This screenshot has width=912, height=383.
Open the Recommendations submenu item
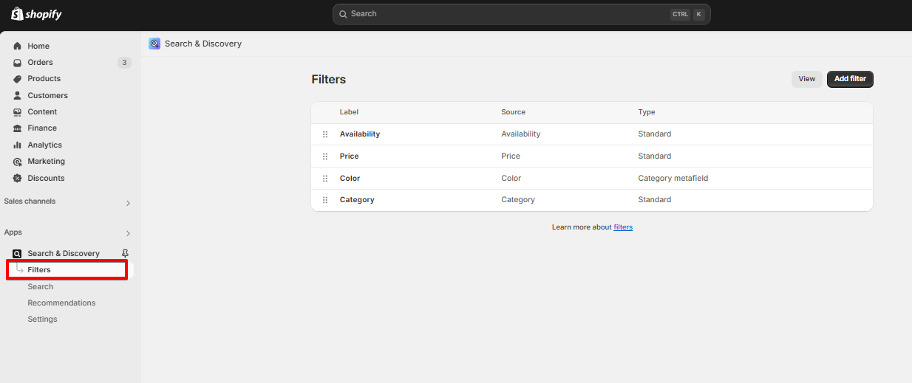tap(61, 303)
